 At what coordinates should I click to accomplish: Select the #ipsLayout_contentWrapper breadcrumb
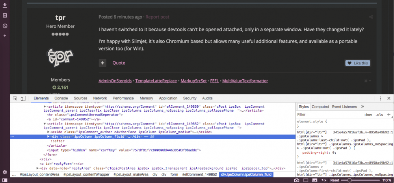click(86, 174)
